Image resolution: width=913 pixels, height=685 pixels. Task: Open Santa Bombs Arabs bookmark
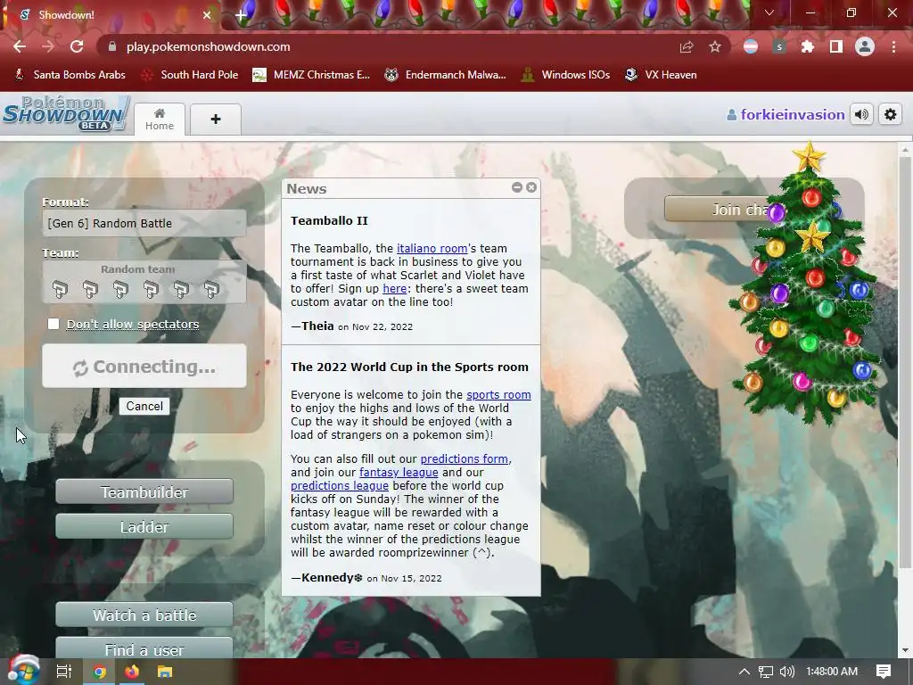coord(70,75)
